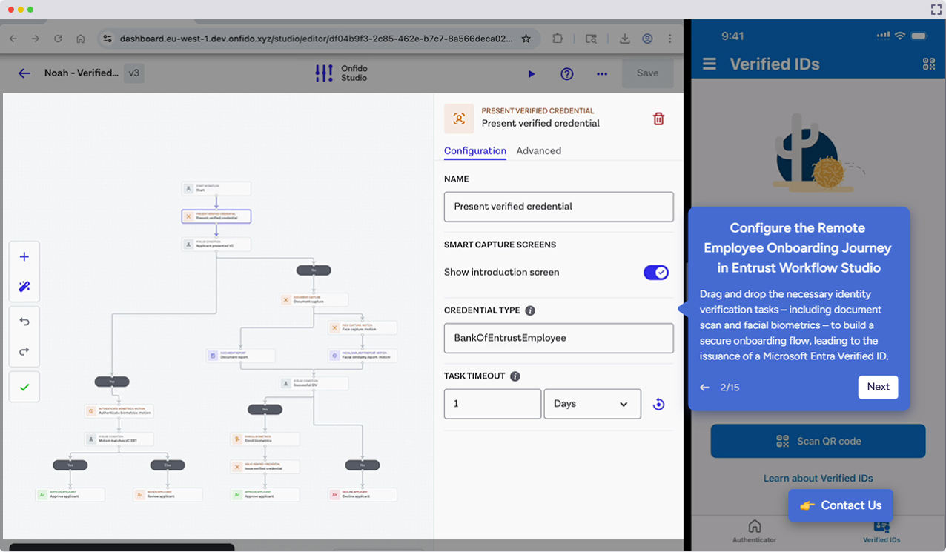This screenshot has width=946, height=552.
Task: Open the Authenticator tab in the phone app
Action: point(755,531)
